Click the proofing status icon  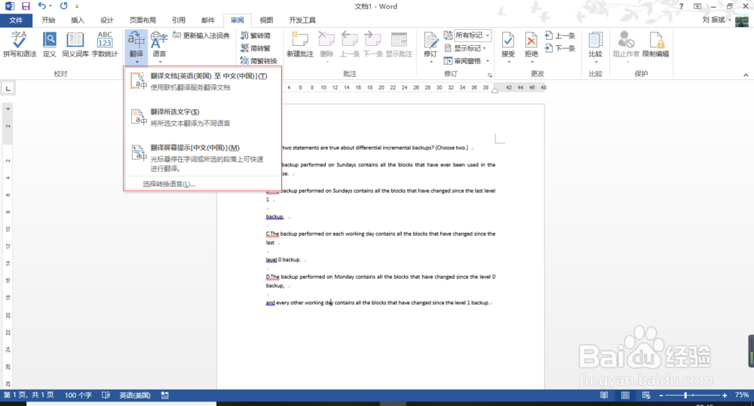pyautogui.click(x=106, y=395)
